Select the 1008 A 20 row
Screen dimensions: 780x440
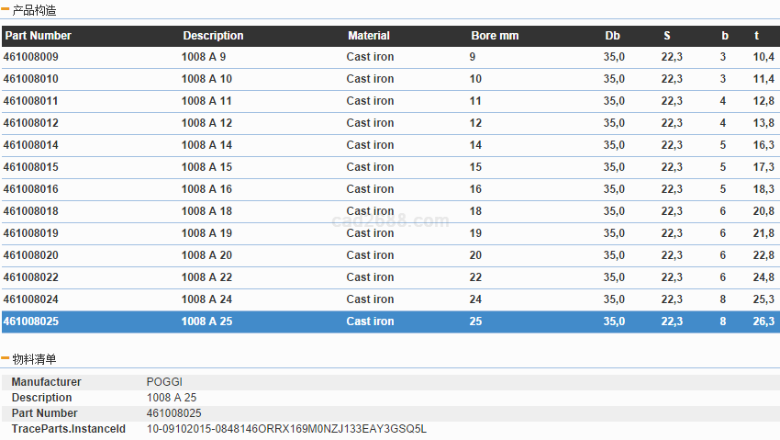pyautogui.click(x=206, y=255)
